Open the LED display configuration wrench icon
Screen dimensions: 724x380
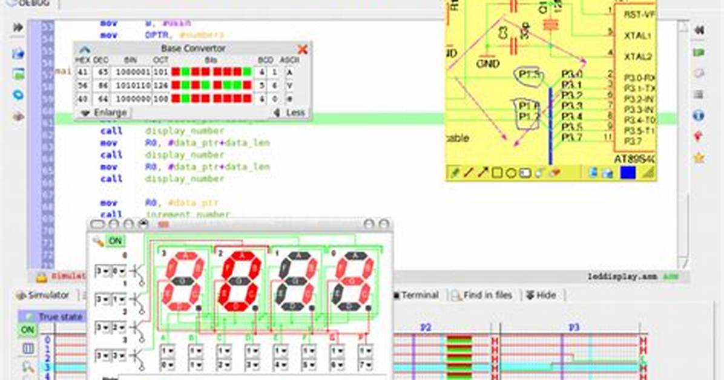pyautogui.click(x=98, y=241)
